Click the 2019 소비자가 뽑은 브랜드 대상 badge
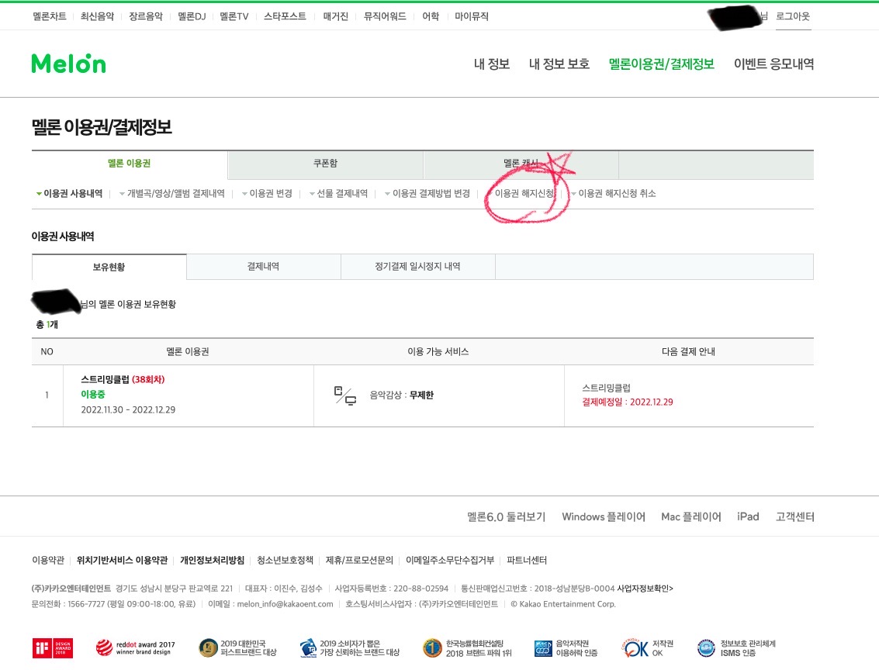The image size is (879, 670). (x=350, y=648)
